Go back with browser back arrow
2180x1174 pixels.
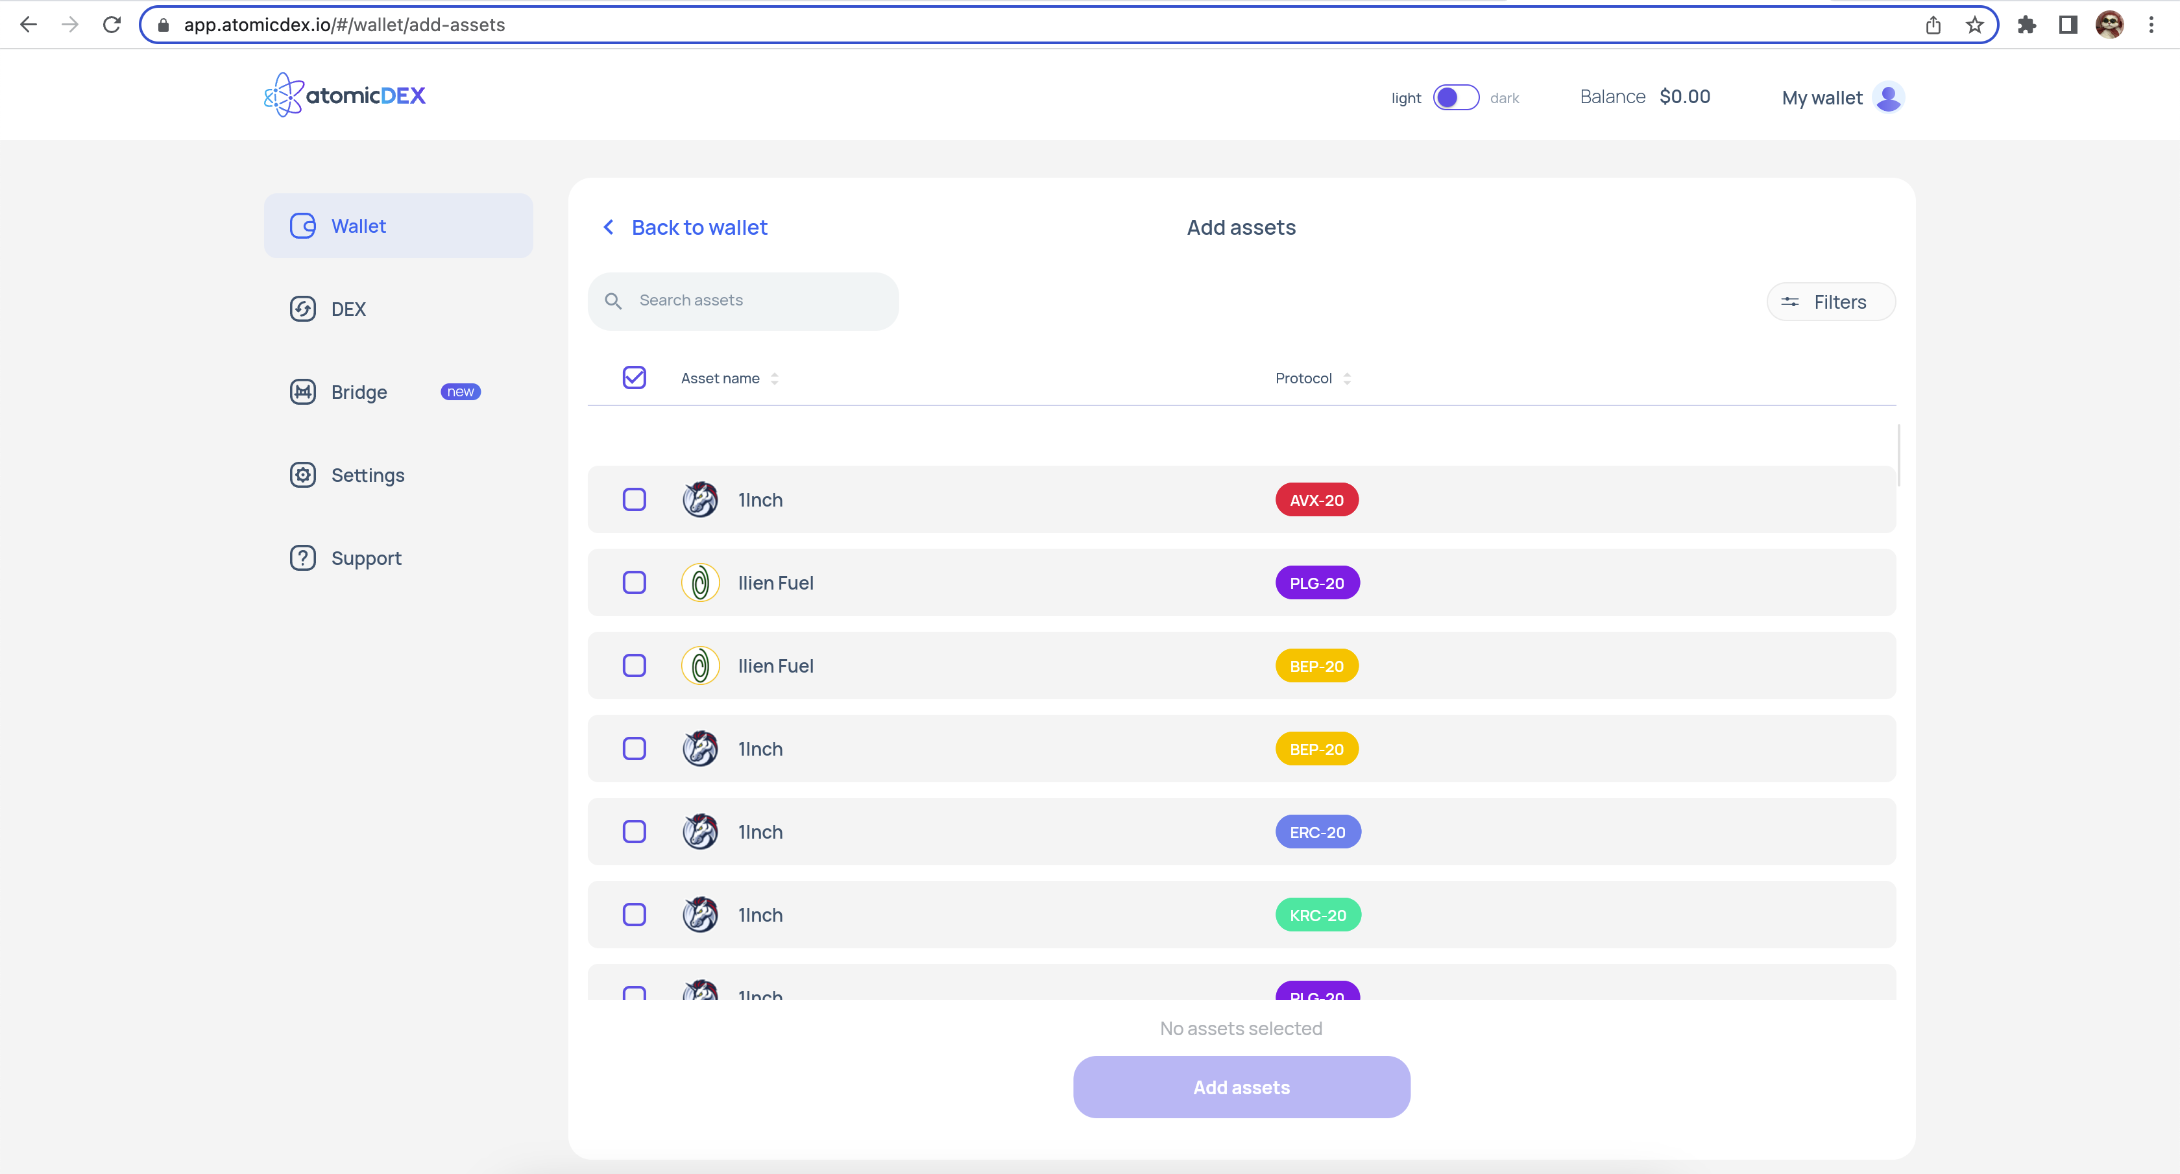(x=28, y=25)
